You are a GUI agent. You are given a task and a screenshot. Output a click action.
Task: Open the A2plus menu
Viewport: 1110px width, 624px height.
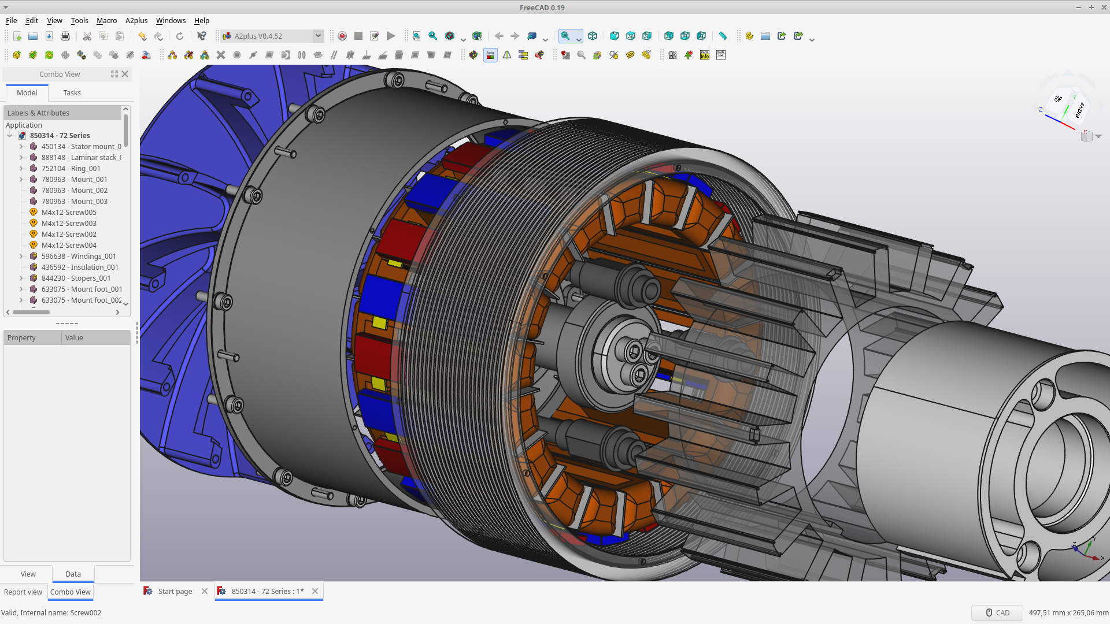tap(136, 20)
